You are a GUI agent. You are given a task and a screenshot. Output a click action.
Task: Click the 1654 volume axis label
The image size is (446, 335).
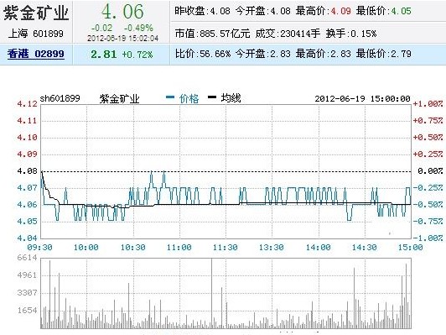pos(28,311)
